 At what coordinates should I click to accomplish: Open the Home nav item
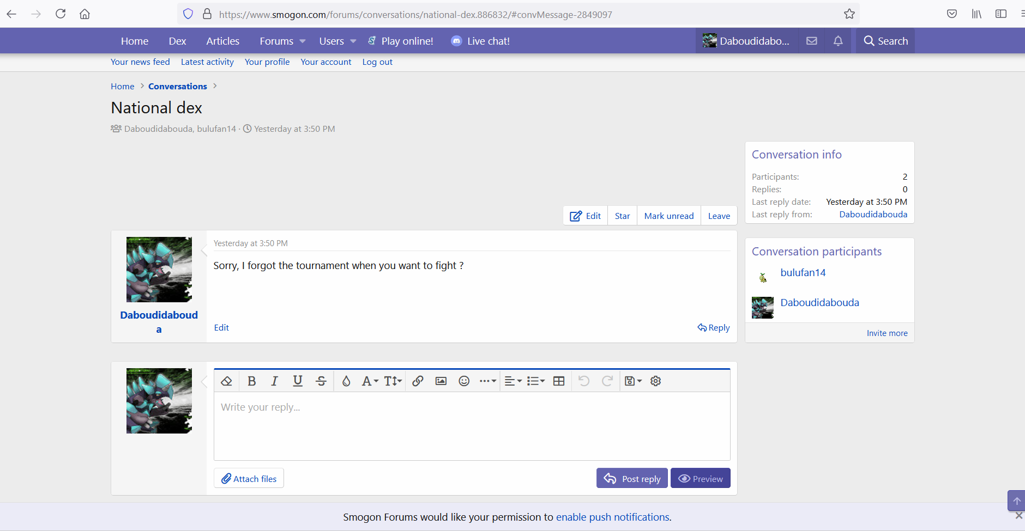[135, 41]
